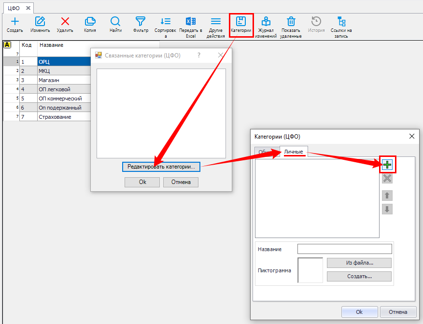The height and width of the screenshot is (324, 423).
Task: Click the Сортировка sort toolbar icon
Action: coord(166,22)
